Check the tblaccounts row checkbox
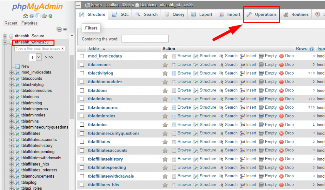This screenshot has height=190, width=325. (x=82, y=65)
